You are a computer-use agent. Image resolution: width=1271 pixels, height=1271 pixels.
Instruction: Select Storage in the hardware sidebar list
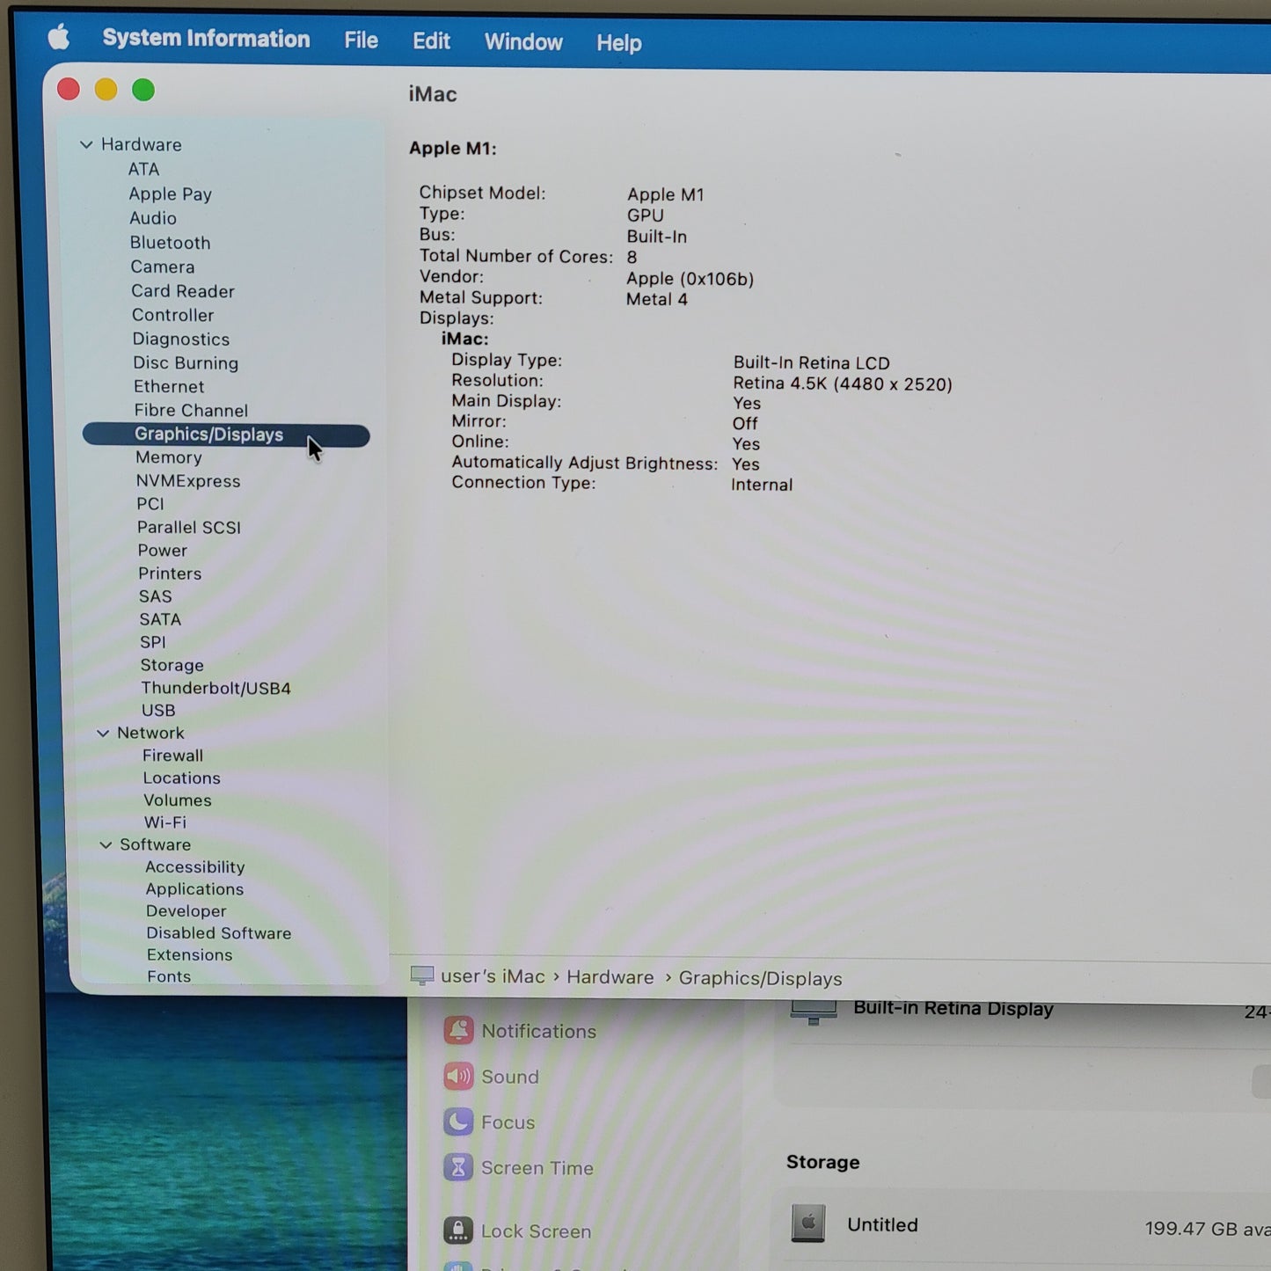tap(172, 665)
